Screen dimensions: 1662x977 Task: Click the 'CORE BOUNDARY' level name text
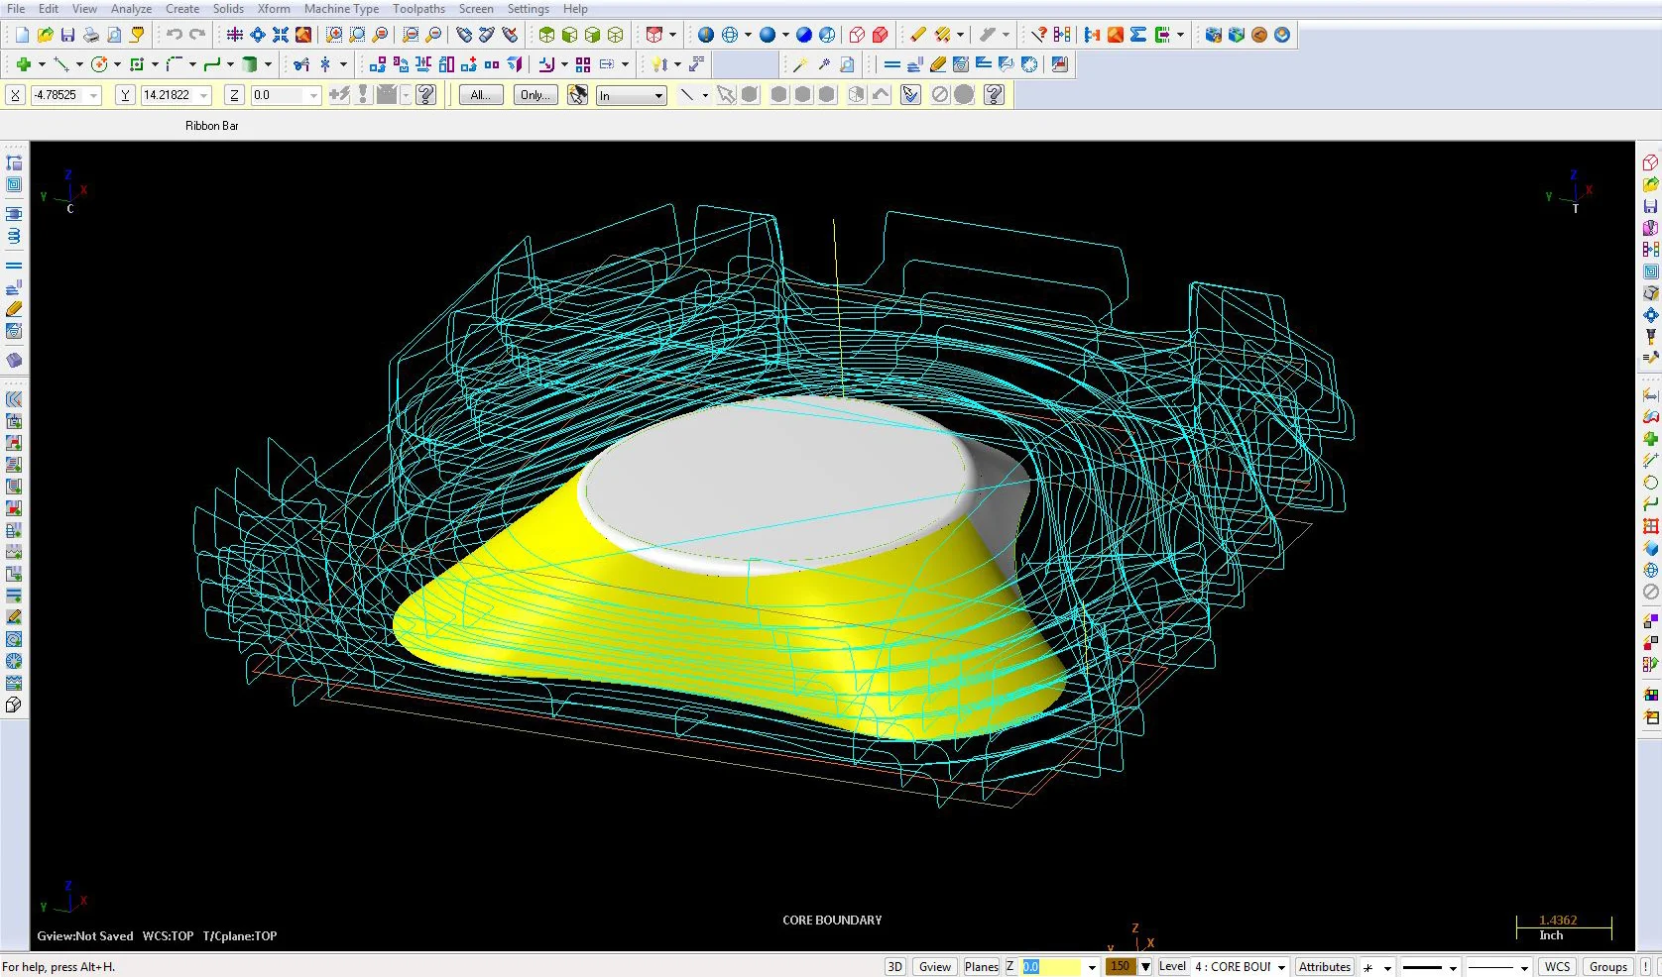tap(832, 921)
